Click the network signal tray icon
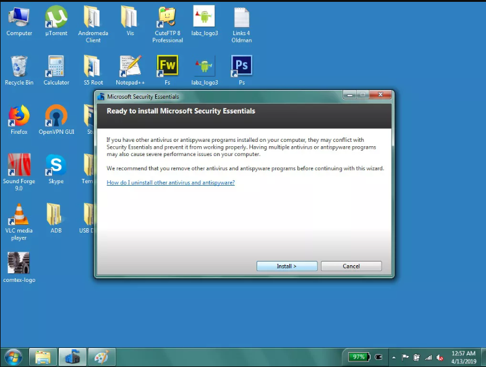The height and width of the screenshot is (367, 486). coord(428,357)
